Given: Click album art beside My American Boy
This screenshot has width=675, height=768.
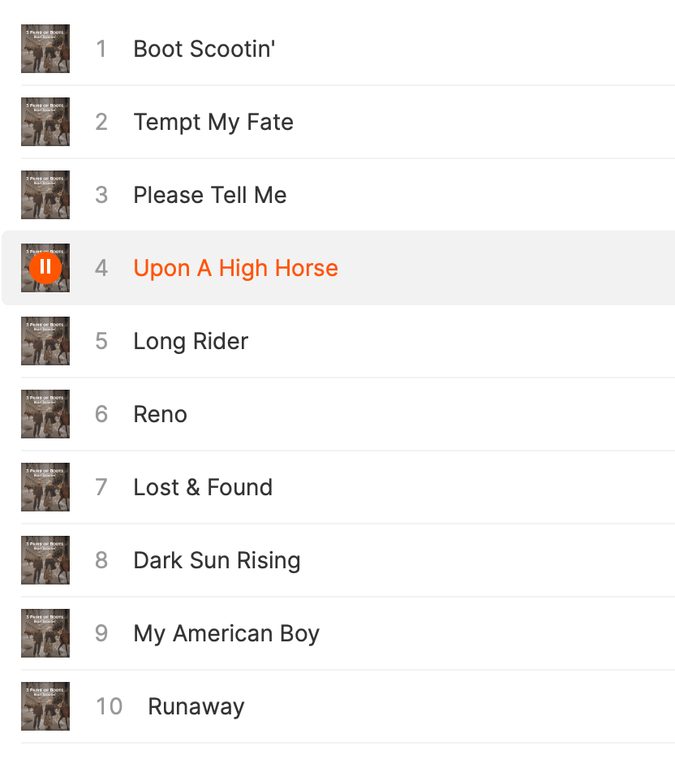Looking at the screenshot, I should (45, 633).
